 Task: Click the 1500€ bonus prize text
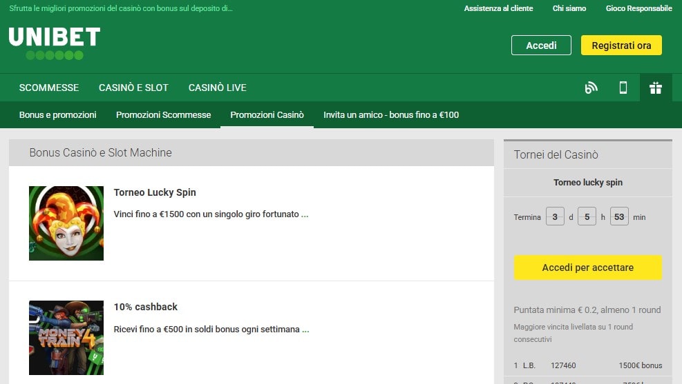point(641,365)
